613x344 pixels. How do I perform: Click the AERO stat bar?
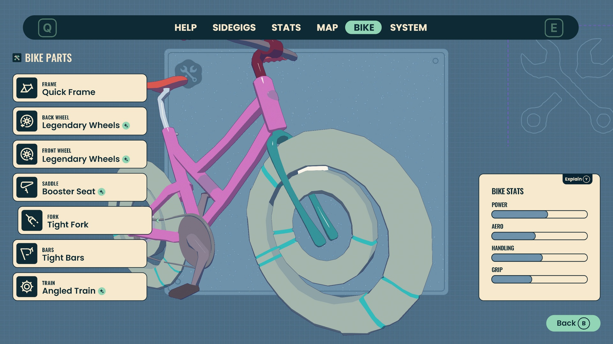(x=539, y=236)
